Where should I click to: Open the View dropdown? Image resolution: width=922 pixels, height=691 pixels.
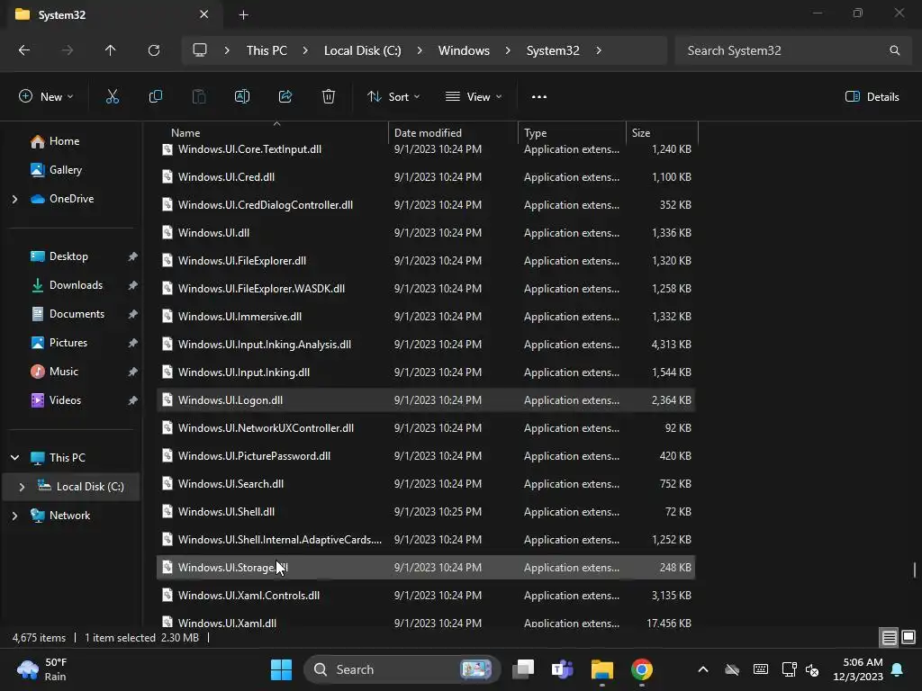(x=474, y=97)
